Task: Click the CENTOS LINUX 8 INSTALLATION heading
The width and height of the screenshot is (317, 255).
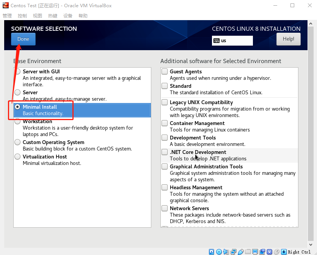Action: click(x=256, y=29)
